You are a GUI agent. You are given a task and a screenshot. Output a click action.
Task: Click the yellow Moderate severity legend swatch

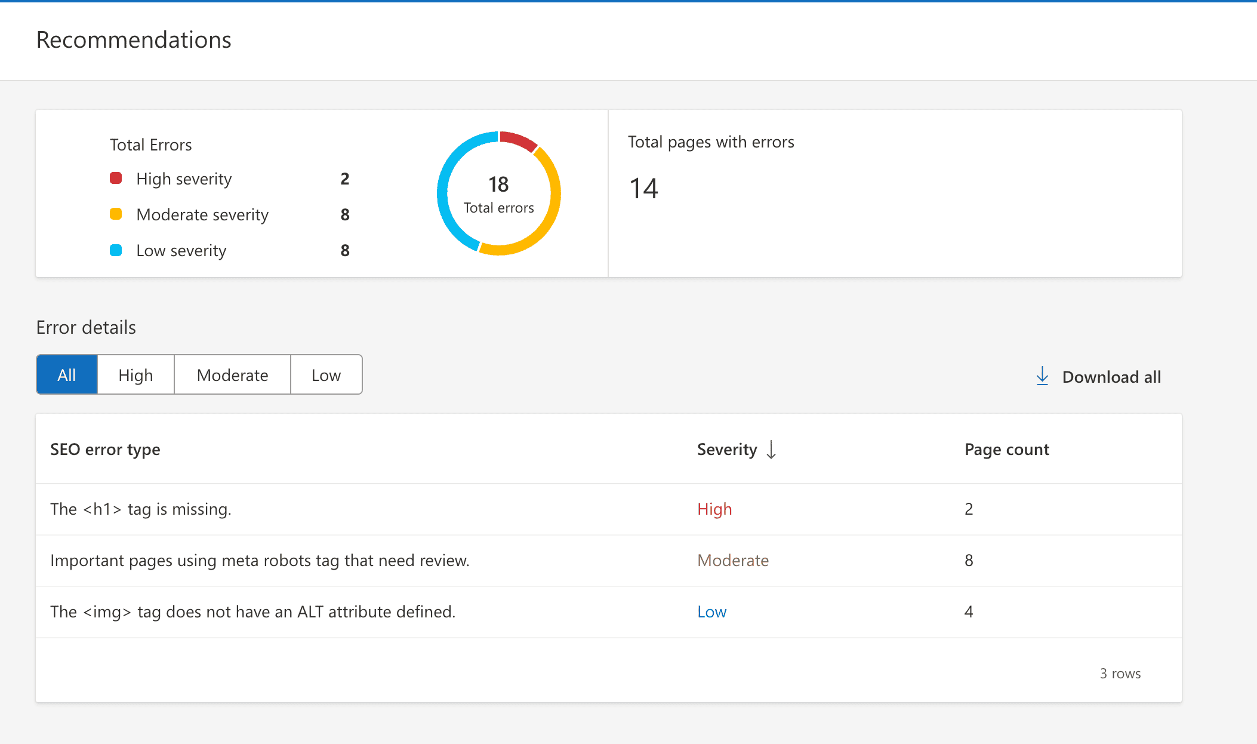point(116,214)
